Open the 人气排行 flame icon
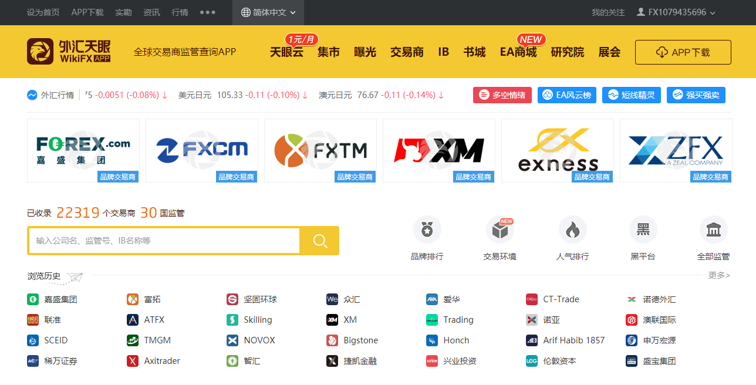This screenshot has height=385, width=756. (x=573, y=229)
